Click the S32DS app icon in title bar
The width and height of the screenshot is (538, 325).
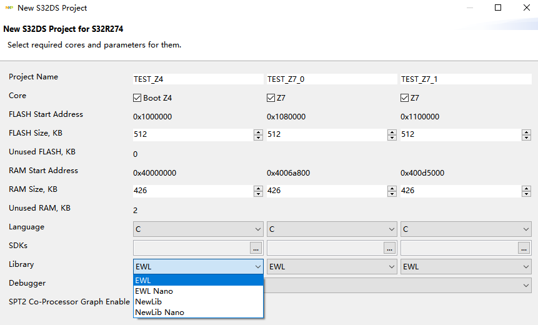(x=9, y=8)
